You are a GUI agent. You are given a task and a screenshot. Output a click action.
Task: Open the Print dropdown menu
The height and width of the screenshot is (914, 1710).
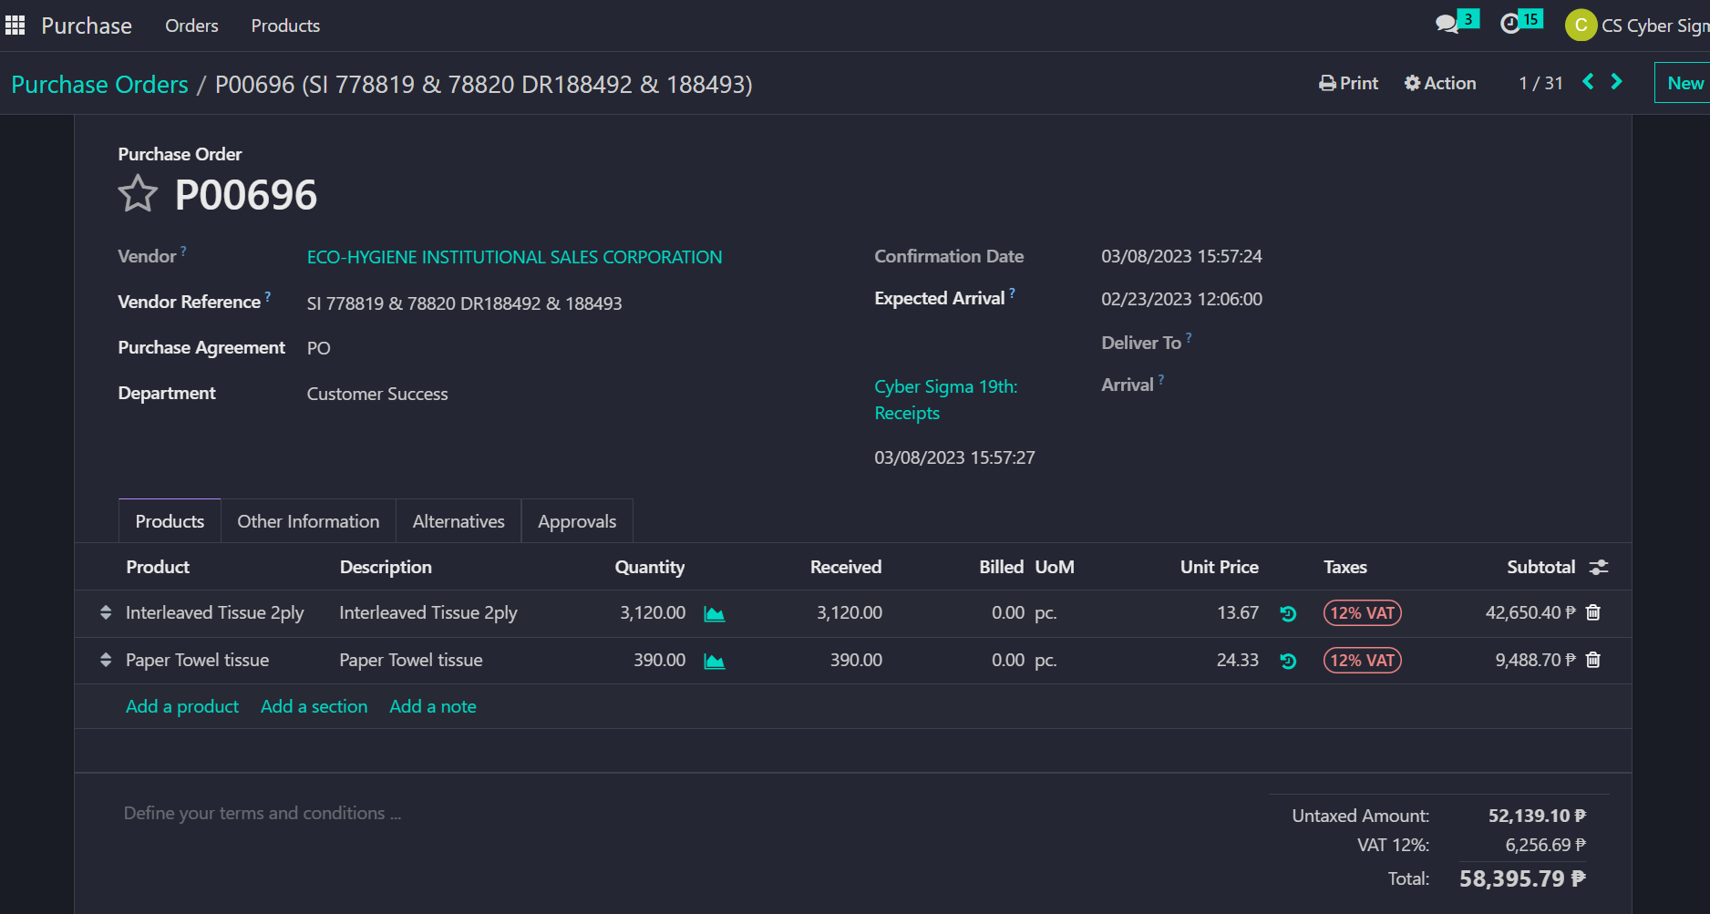pyautogui.click(x=1348, y=83)
